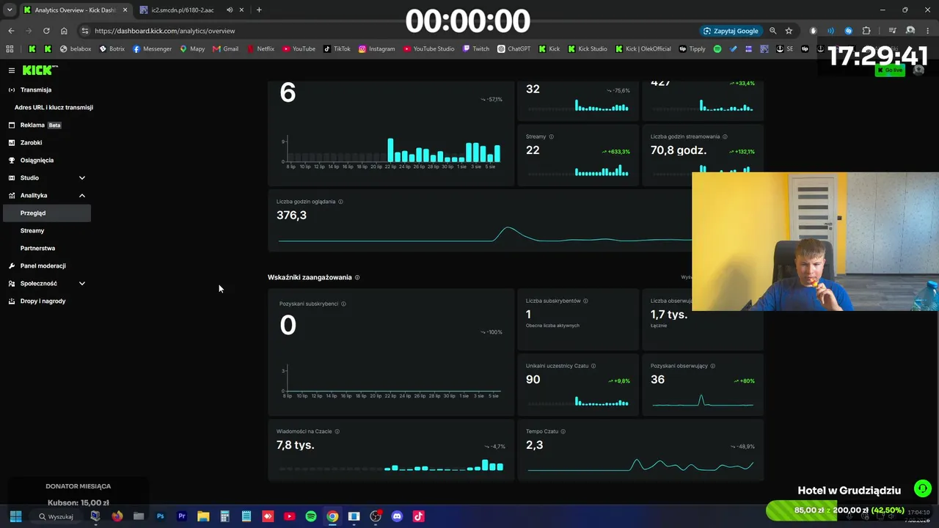Open the Botrix bookmark
This screenshot has height=528, width=939.
112,49
